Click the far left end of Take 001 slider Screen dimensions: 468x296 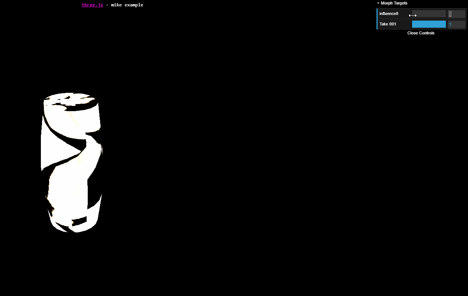(413, 24)
